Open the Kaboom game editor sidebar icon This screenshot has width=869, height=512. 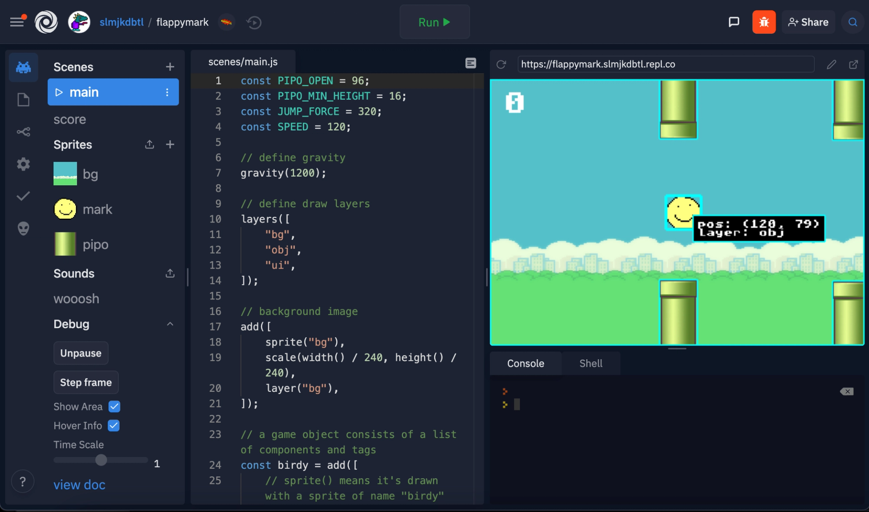23,67
